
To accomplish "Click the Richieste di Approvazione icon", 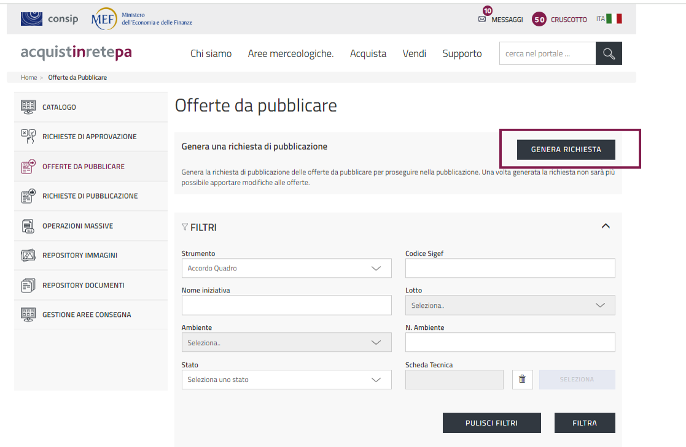I will (28, 137).
